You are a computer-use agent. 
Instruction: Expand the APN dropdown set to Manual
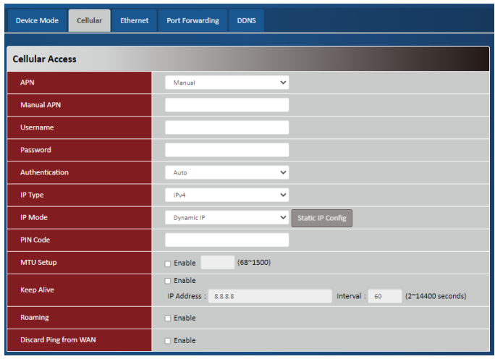pos(227,83)
